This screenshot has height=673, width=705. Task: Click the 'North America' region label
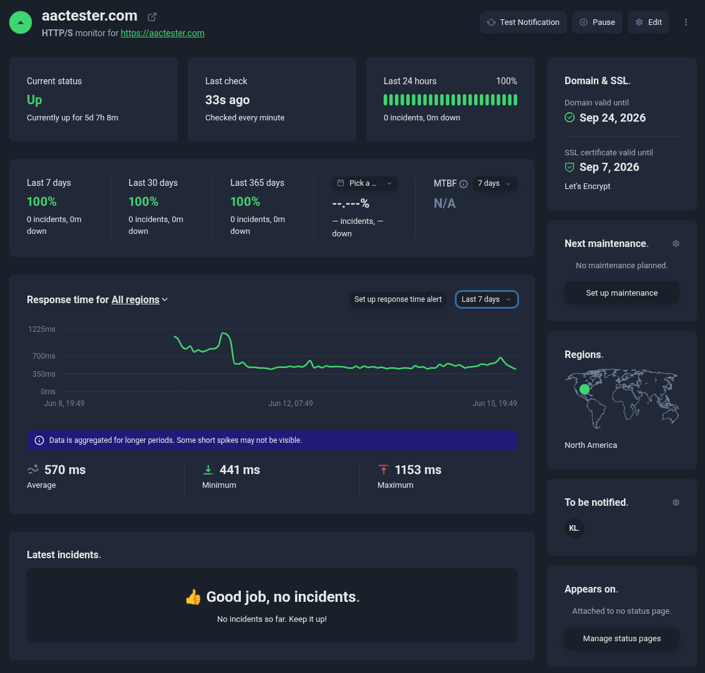pyautogui.click(x=591, y=445)
